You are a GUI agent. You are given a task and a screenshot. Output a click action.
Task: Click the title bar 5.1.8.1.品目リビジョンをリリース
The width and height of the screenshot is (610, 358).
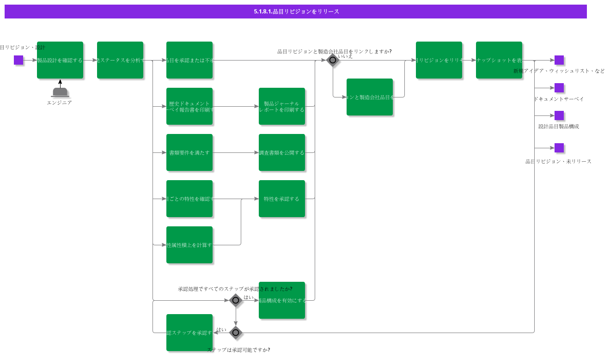[x=296, y=12]
